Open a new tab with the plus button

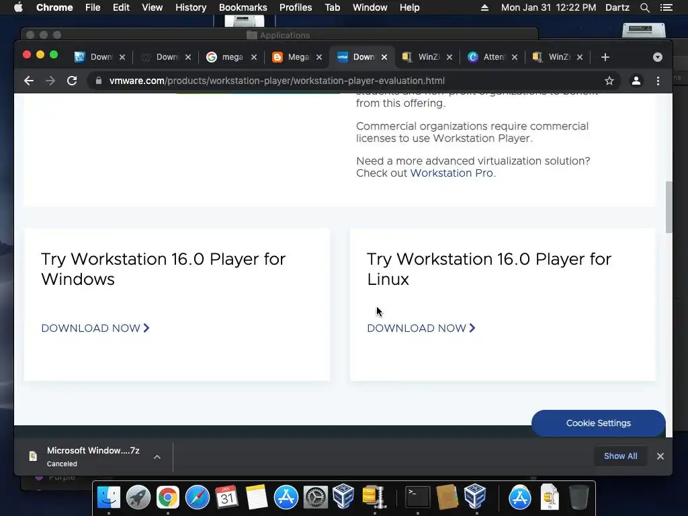605,57
